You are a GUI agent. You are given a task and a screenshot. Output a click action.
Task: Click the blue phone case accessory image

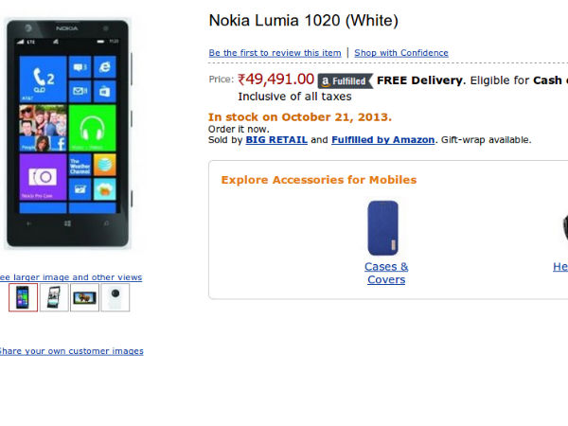[383, 228]
